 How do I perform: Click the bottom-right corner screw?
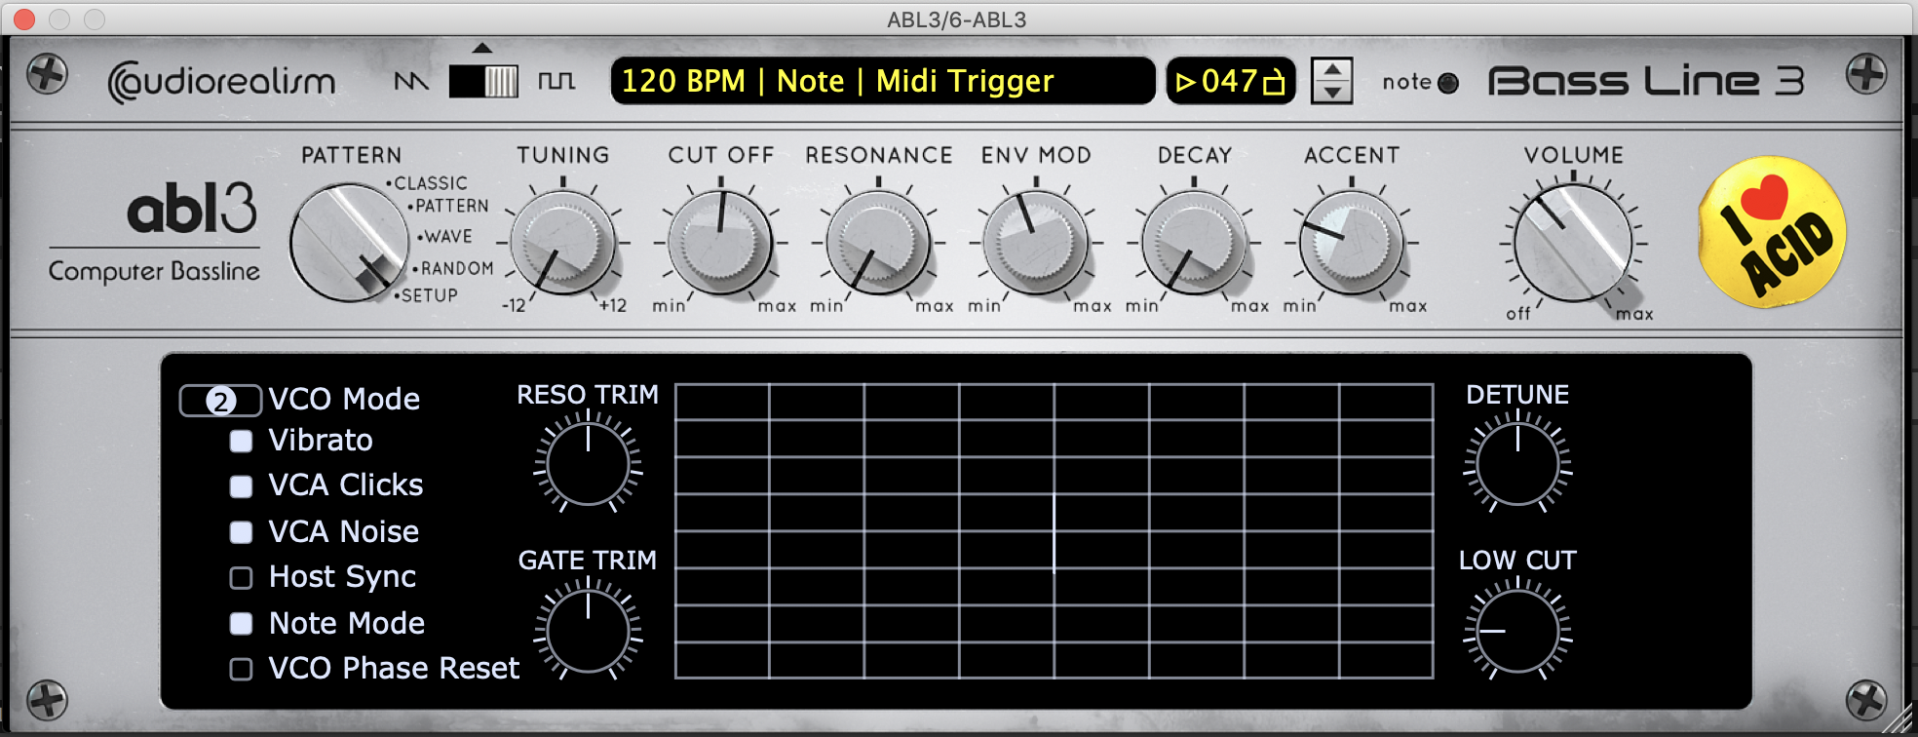1865,699
